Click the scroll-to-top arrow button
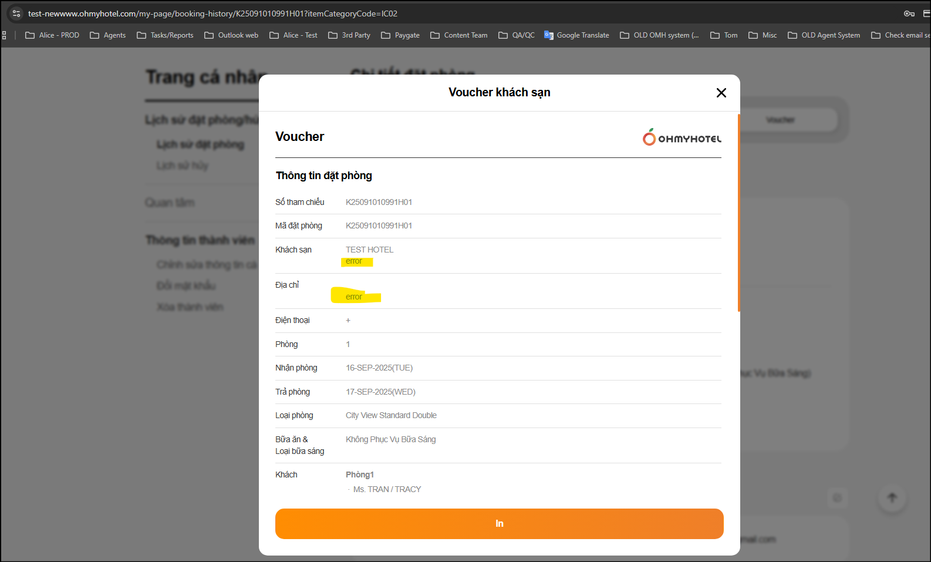This screenshot has height=562, width=931. pos(892,498)
